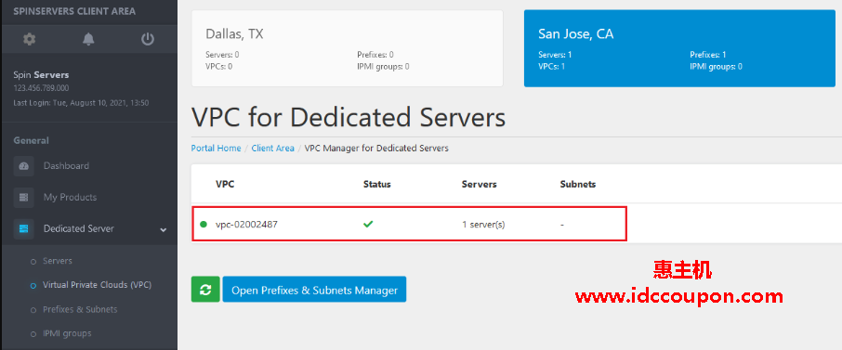Click the VPC column header
The image size is (842, 350).
(225, 184)
